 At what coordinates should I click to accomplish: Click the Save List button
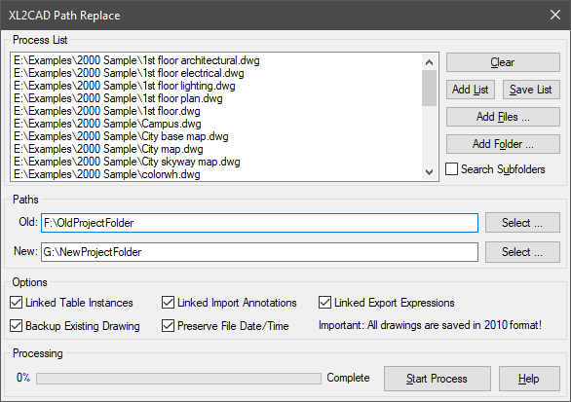pos(531,90)
